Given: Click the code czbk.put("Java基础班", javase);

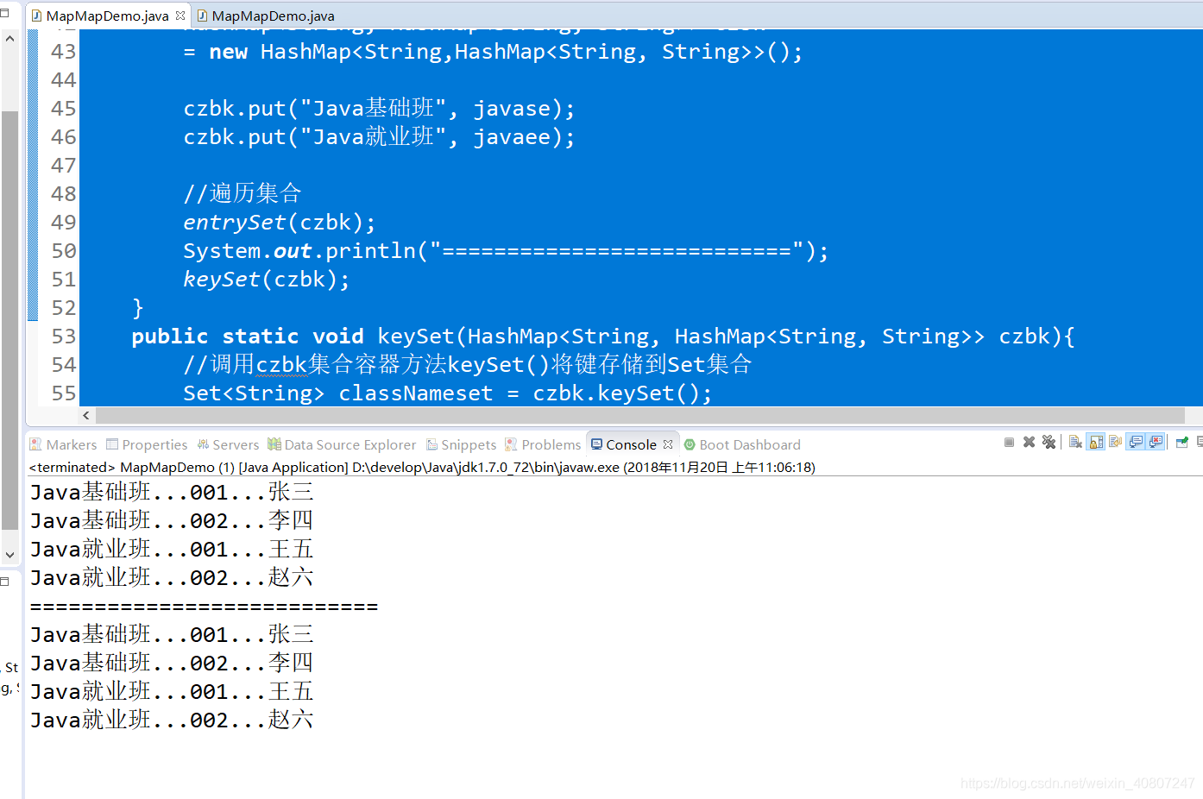Looking at the screenshot, I should (x=379, y=109).
